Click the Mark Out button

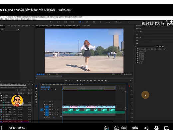73,81
